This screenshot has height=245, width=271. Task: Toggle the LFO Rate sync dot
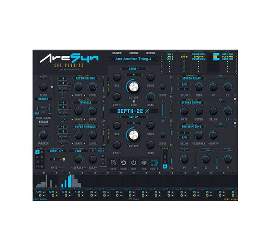64,159
